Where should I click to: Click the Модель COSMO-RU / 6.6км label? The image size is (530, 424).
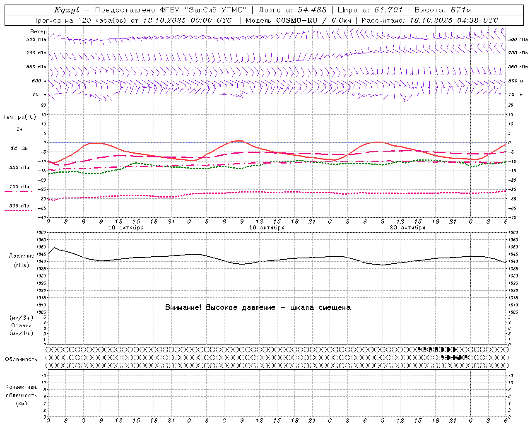pyautogui.click(x=298, y=20)
